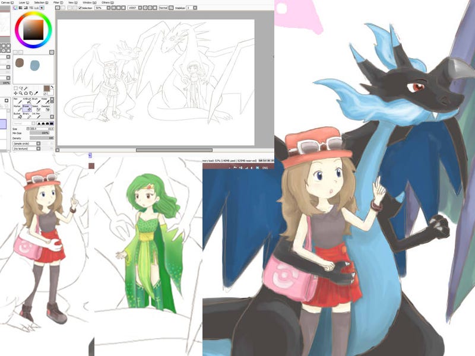
Task: Adjust the Density slider
Action: point(42,138)
